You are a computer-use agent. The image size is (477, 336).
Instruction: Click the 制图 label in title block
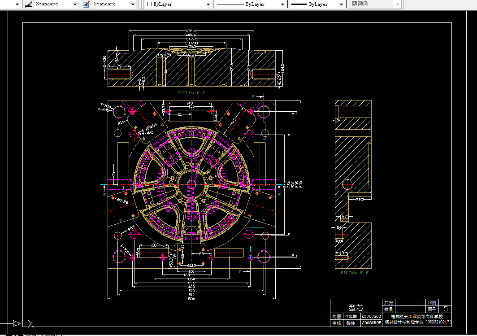pyautogui.click(x=337, y=316)
